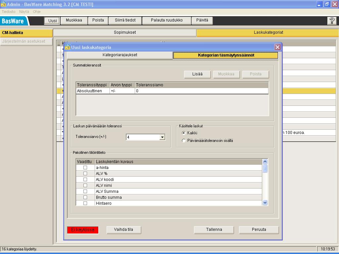
Task: Restore down the main application window
Action: click(327, 4)
